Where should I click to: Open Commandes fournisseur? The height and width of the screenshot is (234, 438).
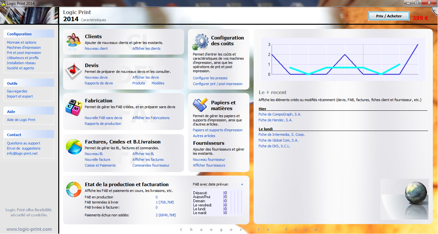pos(151,165)
